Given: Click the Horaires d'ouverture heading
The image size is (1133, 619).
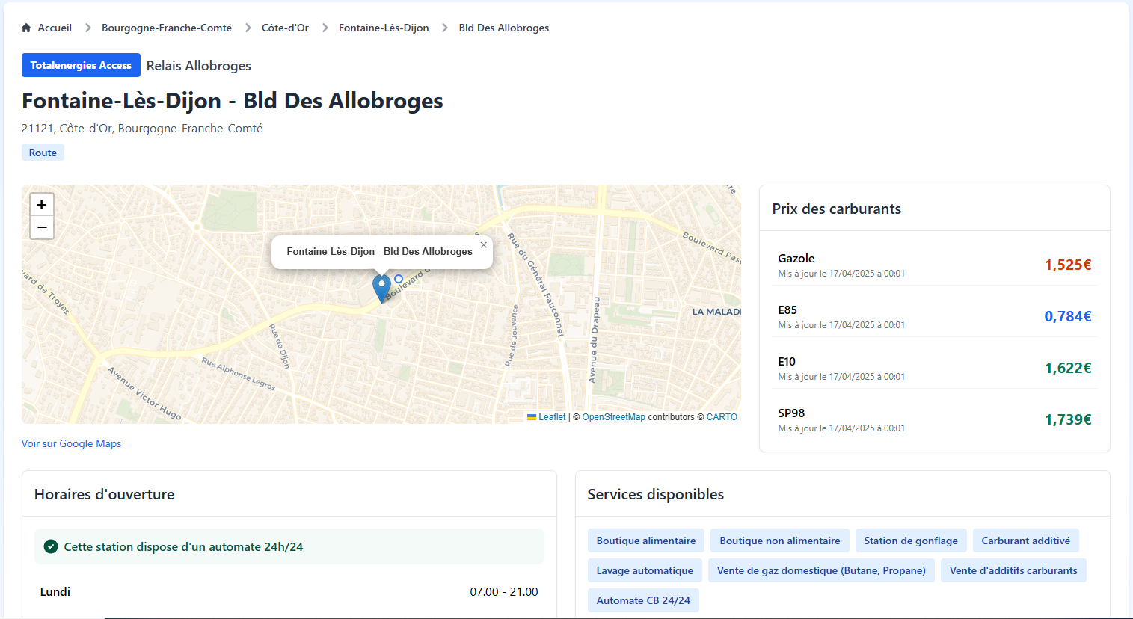Looking at the screenshot, I should pos(104,494).
